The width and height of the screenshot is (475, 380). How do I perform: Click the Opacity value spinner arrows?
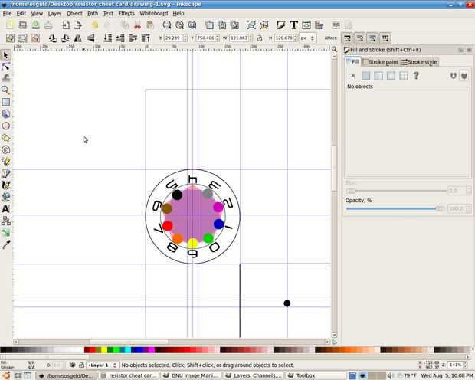[x=469, y=209]
